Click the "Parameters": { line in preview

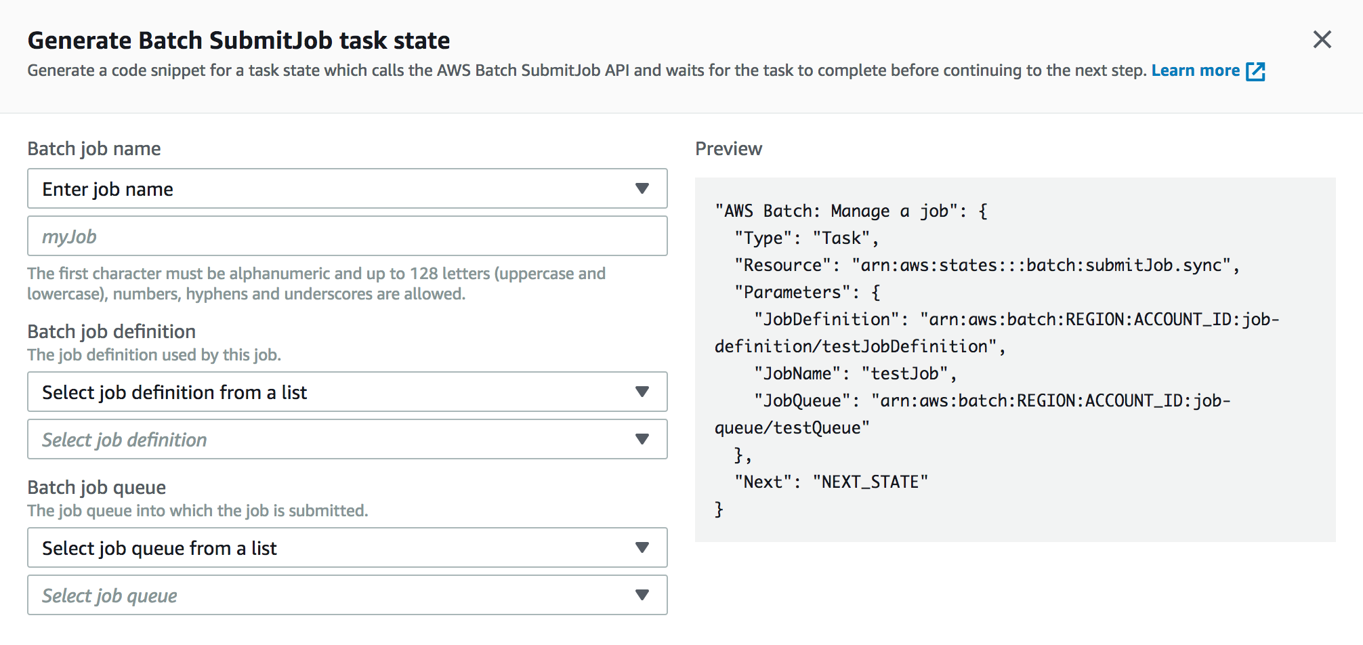point(808,292)
